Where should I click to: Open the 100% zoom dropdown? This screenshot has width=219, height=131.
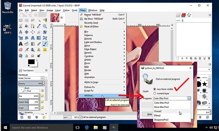80,117
